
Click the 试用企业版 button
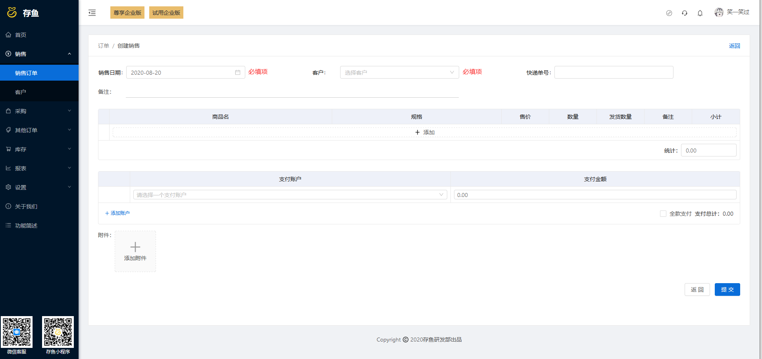(166, 13)
